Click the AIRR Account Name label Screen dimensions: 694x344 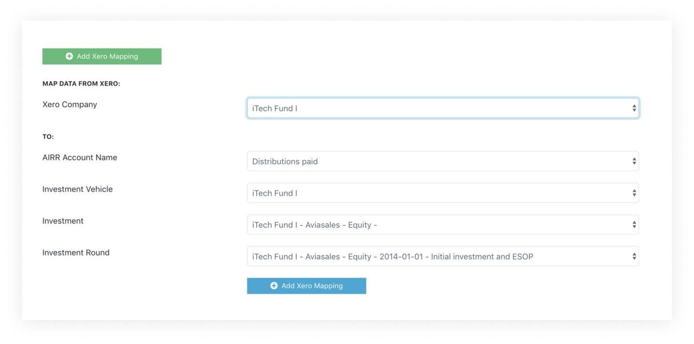point(80,157)
